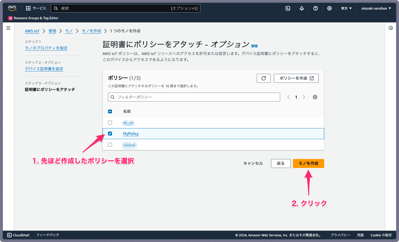This screenshot has width=399, height=242.
Task: Go to previous policy page
Action: [288, 97]
